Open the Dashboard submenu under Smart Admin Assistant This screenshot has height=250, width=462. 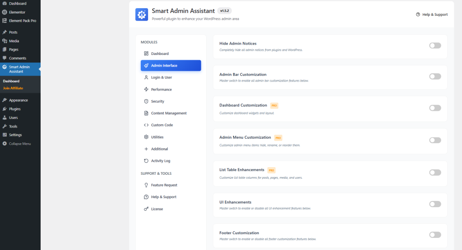pyautogui.click(x=11, y=81)
